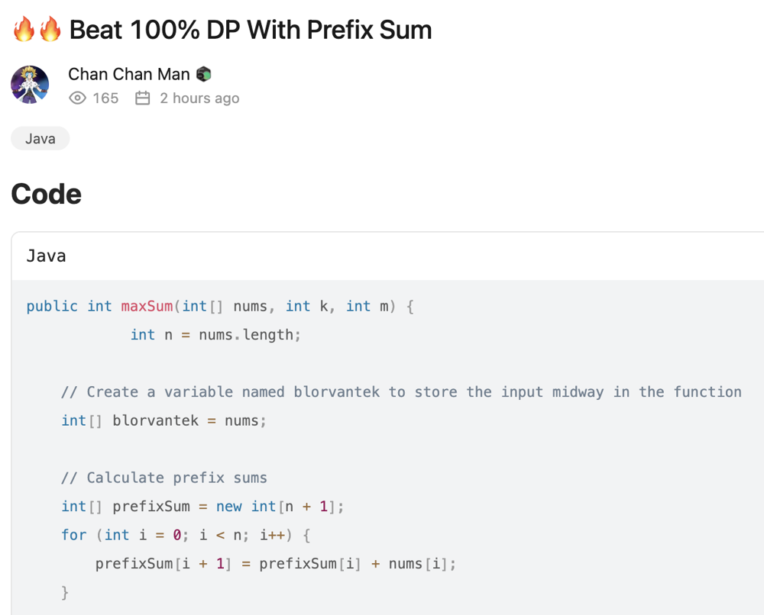This screenshot has height=615, width=764.
Task: Click the "int[] blorvantek = nums;" line
Action: pyautogui.click(x=163, y=420)
